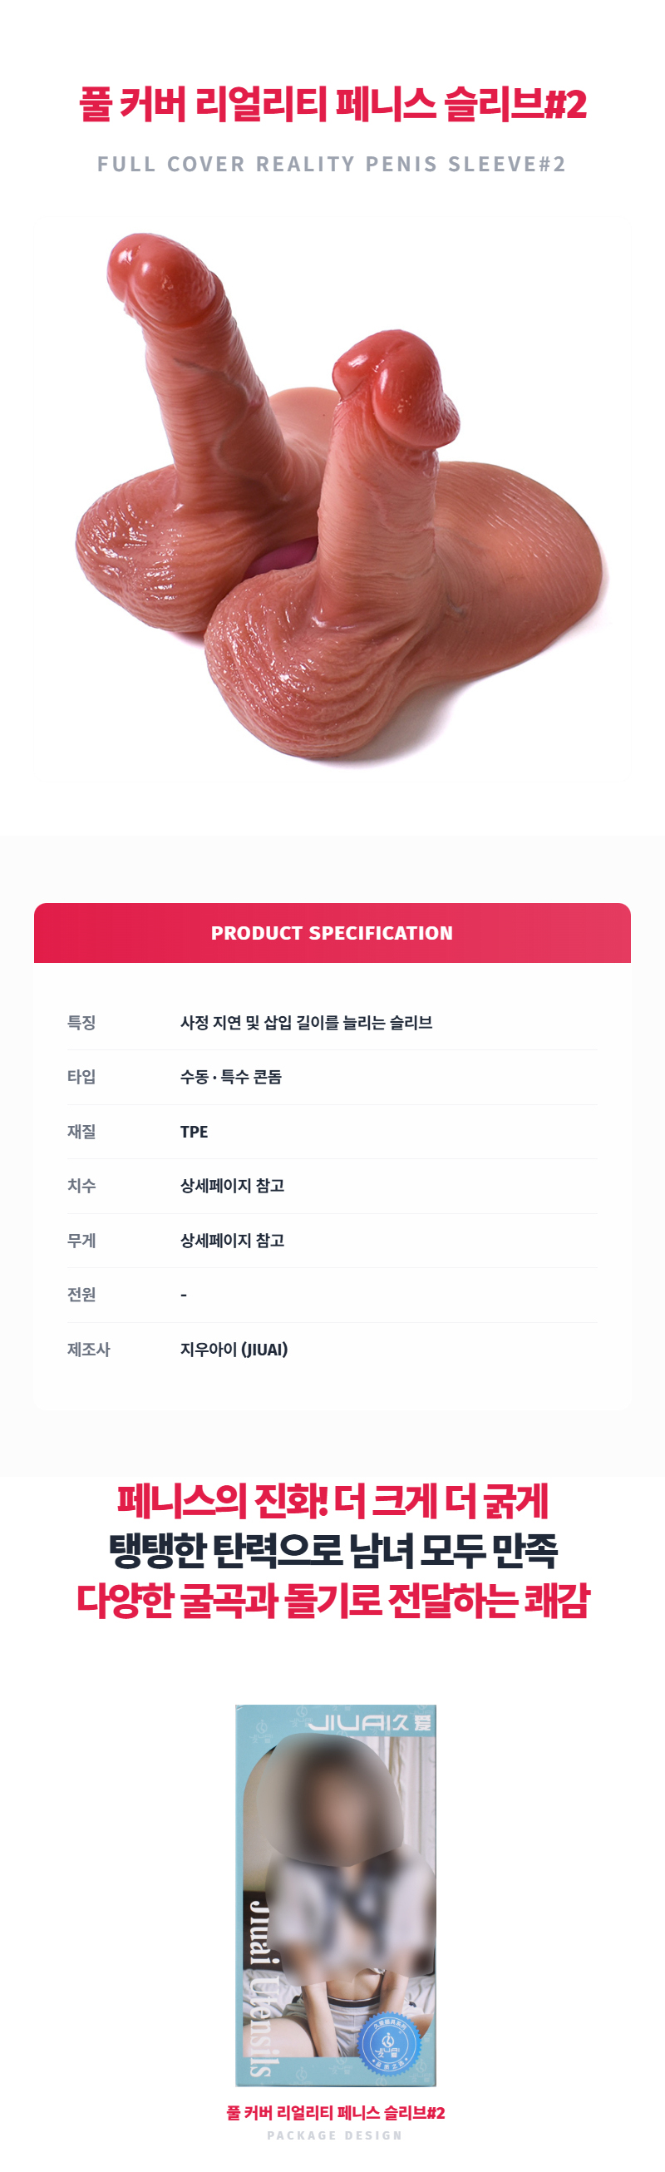
Task: Click the dark 탱탱한 탄력으로 slogan line
Action: (333, 1550)
